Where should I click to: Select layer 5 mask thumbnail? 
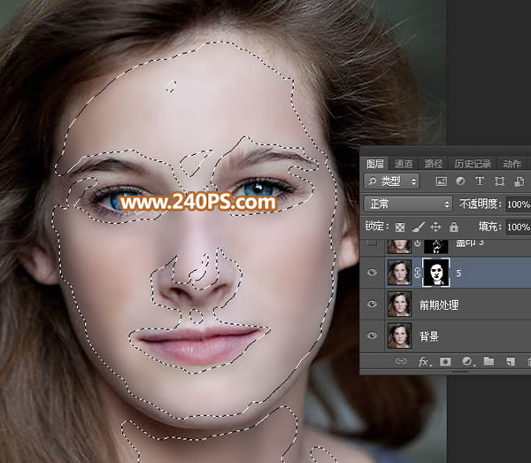pyautogui.click(x=436, y=273)
